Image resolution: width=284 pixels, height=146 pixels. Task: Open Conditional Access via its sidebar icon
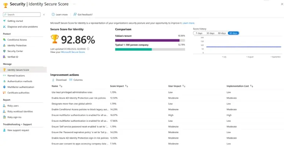4,40
